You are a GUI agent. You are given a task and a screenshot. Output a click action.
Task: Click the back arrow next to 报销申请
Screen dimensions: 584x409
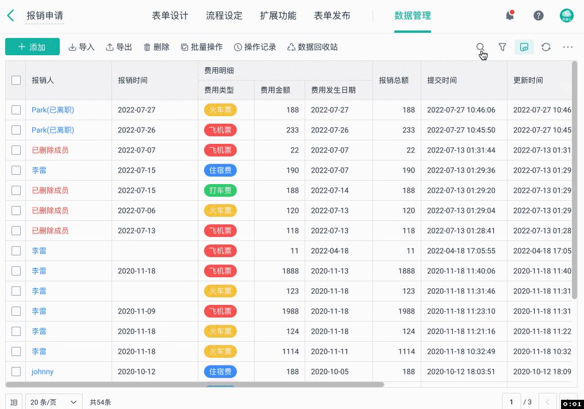click(x=12, y=16)
